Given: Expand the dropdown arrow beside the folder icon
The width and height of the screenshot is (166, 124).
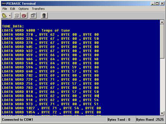Looking at the screenshot, I should (x=10, y=16).
